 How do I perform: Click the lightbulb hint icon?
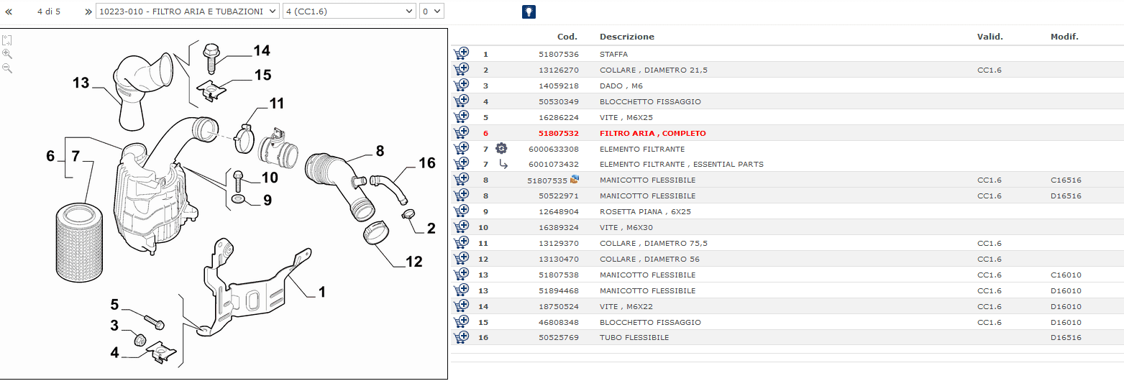[529, 12]
